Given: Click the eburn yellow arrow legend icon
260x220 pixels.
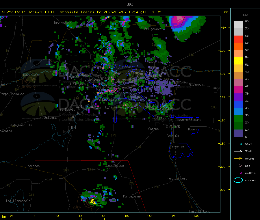Looking at the screenshot, I should coord(238,159).
